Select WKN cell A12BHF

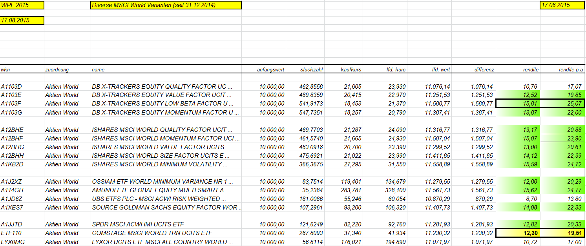[x=22, y=138]
